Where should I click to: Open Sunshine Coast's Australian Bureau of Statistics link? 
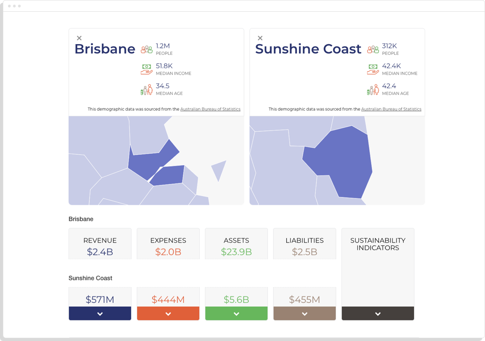point(391,108)
